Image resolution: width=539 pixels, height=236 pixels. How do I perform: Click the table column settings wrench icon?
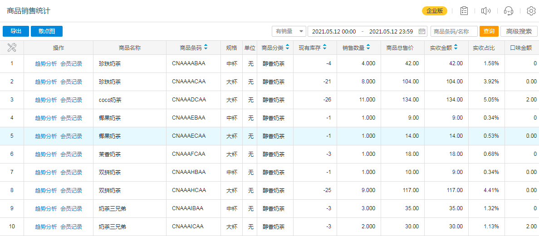tap(12, 48)
